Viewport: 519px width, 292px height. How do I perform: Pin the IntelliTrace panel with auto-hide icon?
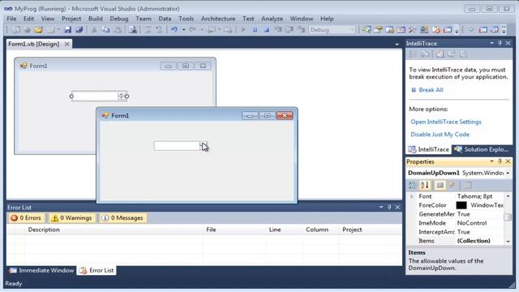pos(500,43)
